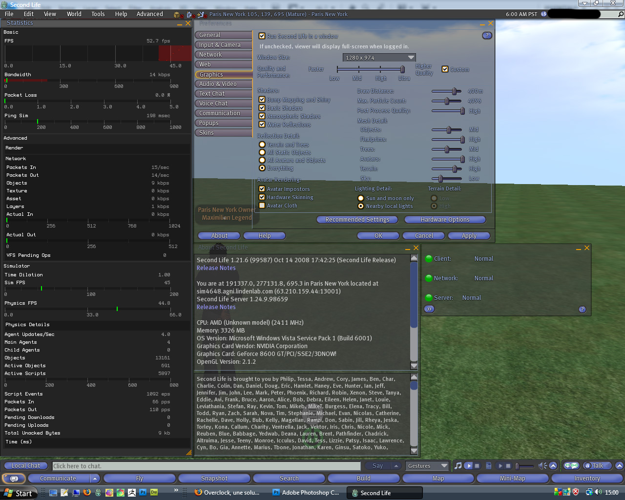Click the music note icon in media controls
625x500 pixels.
point(458,466)
